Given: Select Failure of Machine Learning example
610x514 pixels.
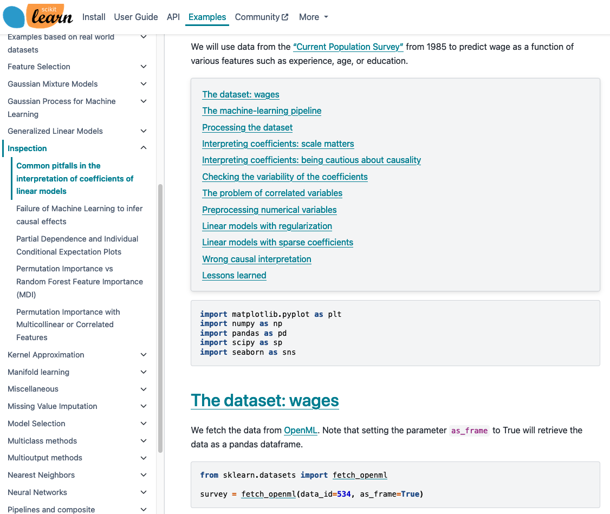Looking at the screenshot, I should (x=79, y=215).
